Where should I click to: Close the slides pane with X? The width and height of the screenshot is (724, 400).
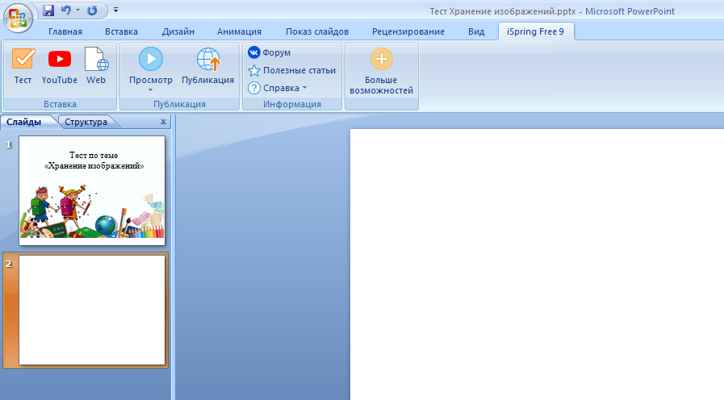coord(163,122)
